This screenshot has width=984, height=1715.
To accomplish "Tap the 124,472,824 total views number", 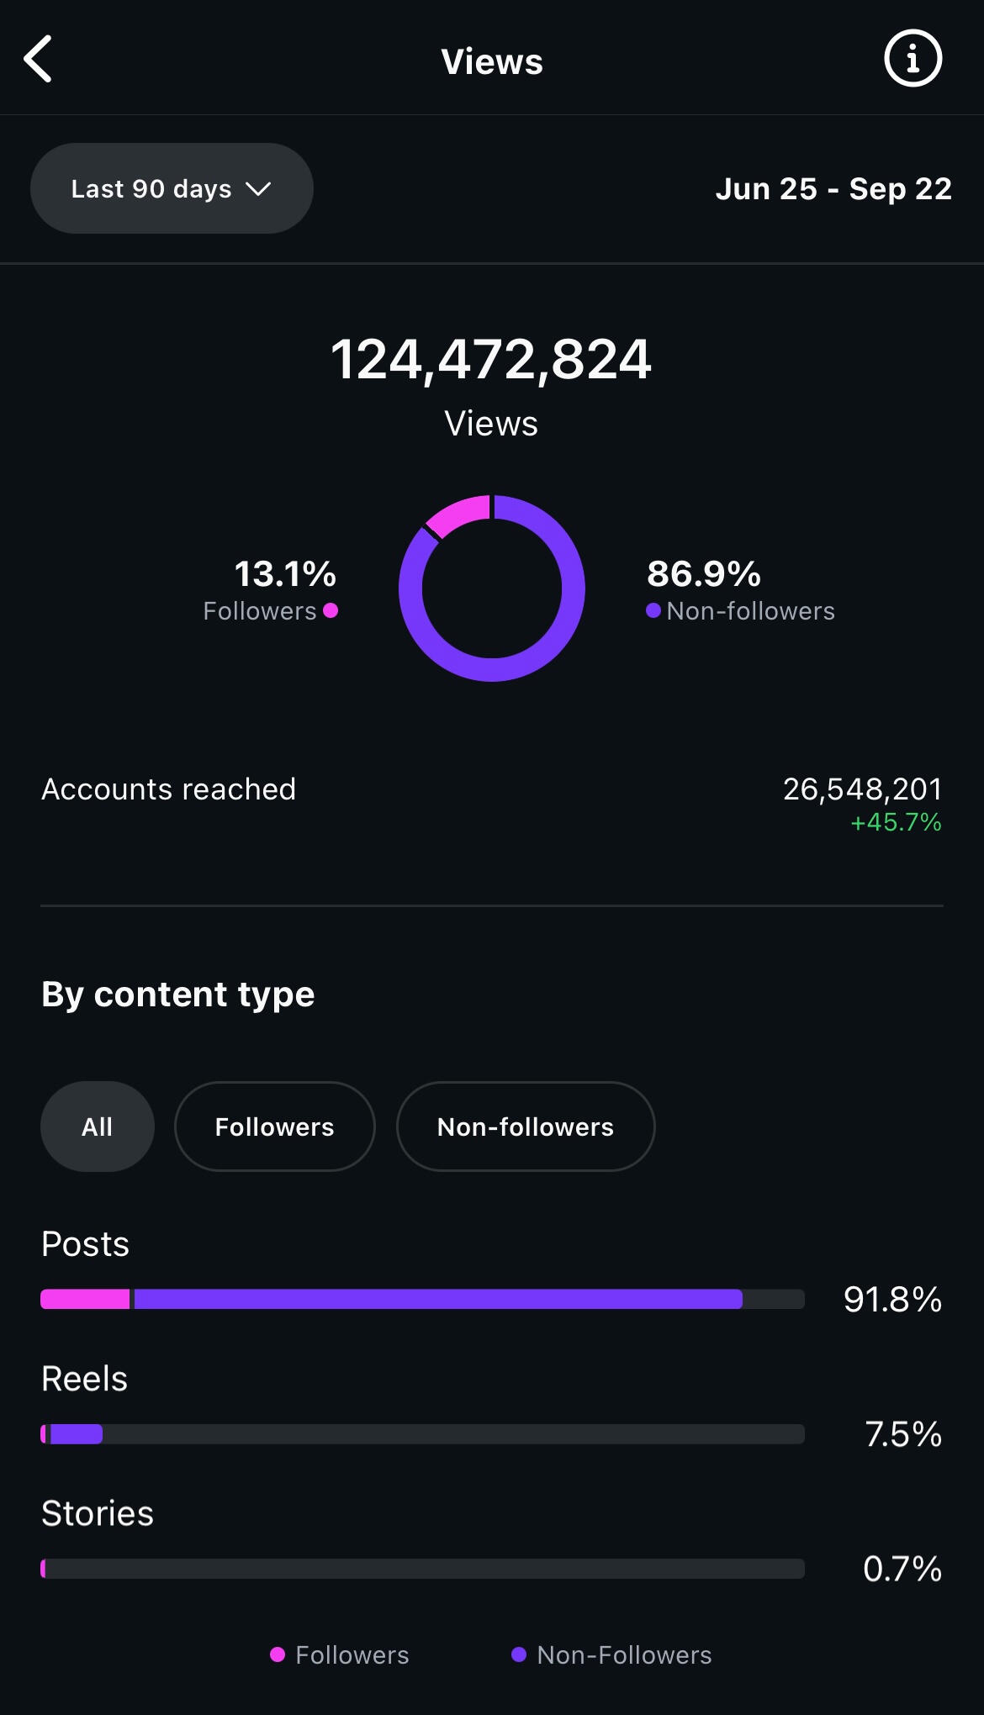I will 491,360.
